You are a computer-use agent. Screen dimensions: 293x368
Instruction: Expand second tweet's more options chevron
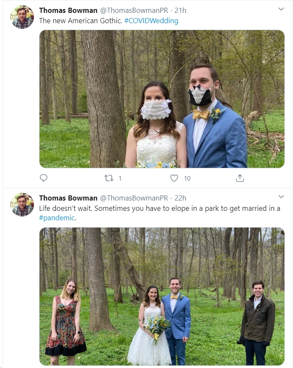pyautogui.click(x=281, y=197)
